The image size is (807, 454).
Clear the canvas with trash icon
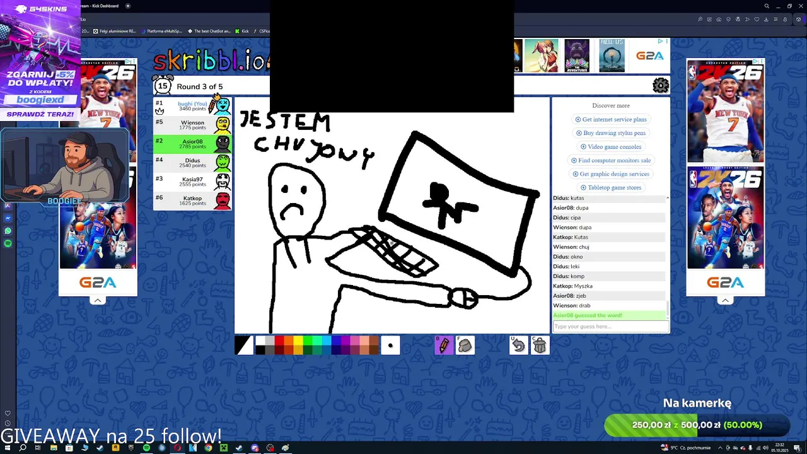click(540, 345)
